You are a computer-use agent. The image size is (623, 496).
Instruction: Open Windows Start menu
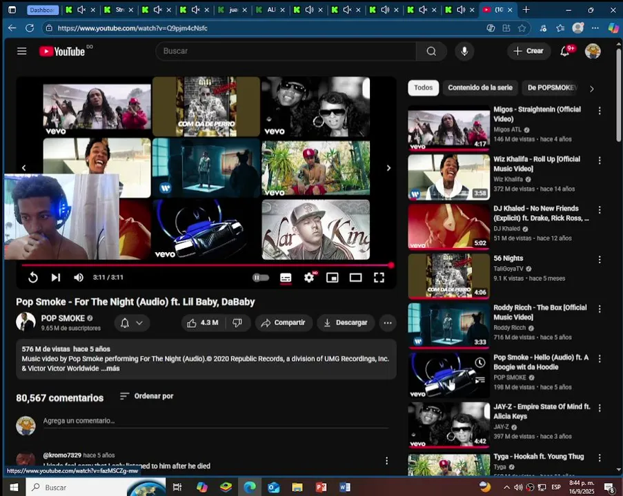coord(14,487)
